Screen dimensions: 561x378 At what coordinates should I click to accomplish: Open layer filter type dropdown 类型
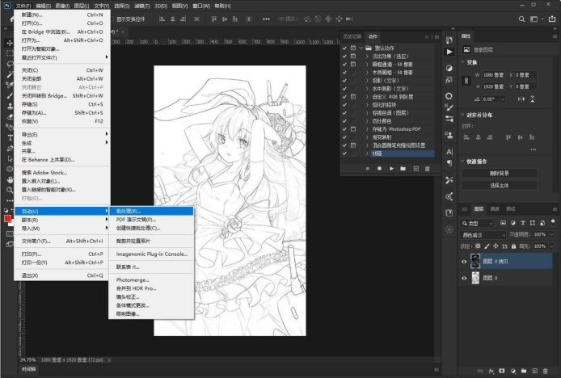click(477, 223)
